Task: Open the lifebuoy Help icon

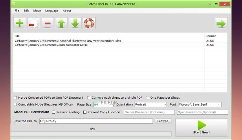Action: (89, 23)
